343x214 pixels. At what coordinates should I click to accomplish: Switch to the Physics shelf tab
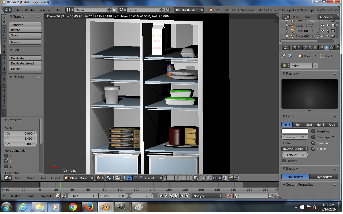(4, 80)
